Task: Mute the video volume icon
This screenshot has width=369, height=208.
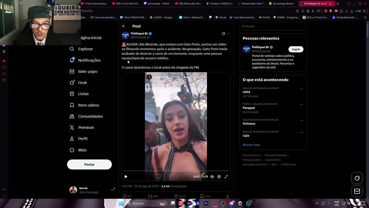Action: [212, 177]
